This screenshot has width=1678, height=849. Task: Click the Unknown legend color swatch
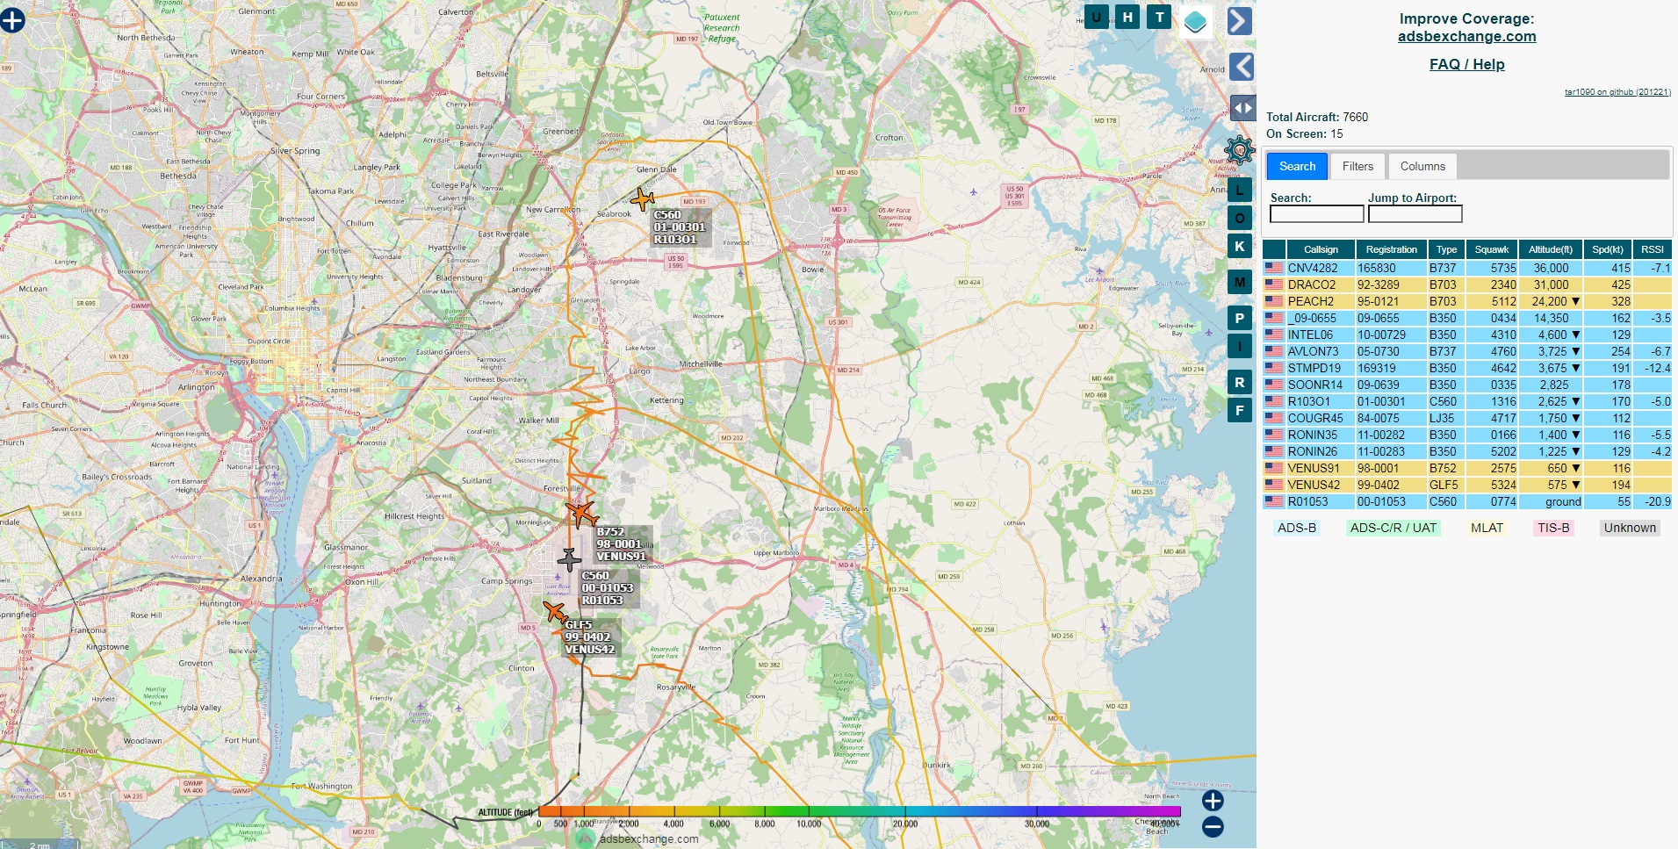click(x=1630, y=528)
